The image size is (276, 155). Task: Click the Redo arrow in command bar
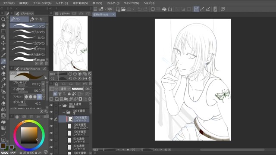coord(145,9)
